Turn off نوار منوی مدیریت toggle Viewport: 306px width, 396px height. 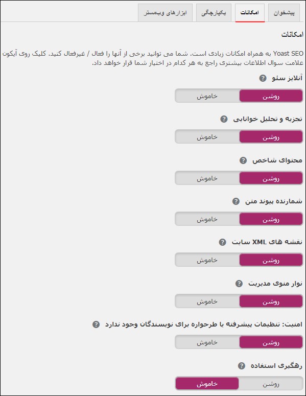pos(207,301)
